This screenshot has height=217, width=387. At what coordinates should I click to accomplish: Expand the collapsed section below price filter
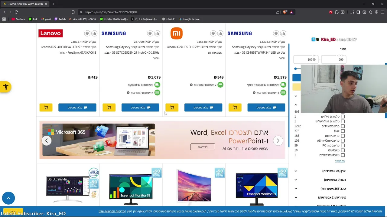point(296,96)
